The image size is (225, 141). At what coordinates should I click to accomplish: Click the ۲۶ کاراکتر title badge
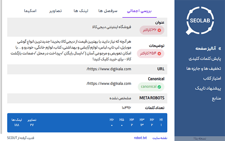tap(152, 30)
